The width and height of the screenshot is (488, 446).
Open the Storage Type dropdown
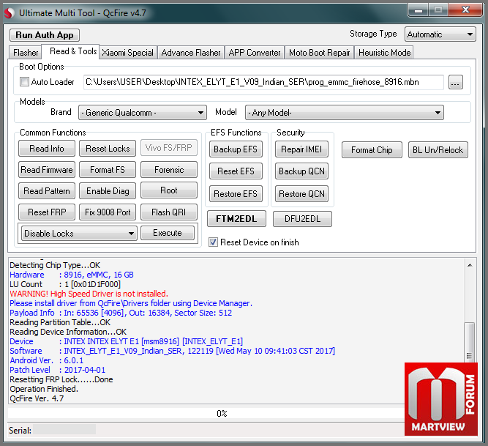pos(440,34)
